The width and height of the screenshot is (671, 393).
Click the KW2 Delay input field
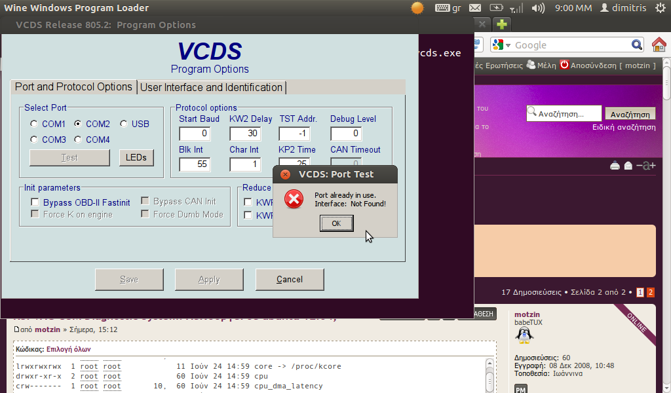coord(245,134)
